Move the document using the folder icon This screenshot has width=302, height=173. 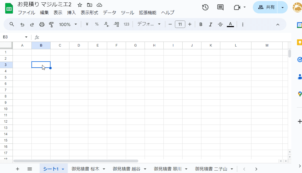coord(90,5)
